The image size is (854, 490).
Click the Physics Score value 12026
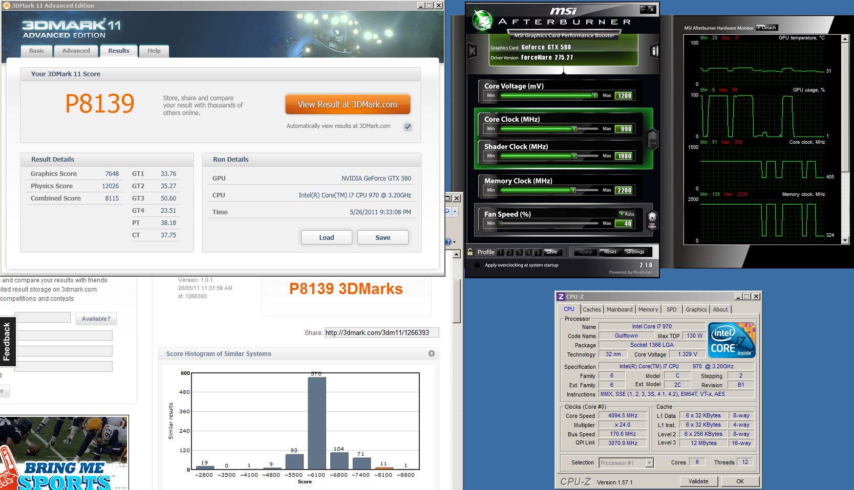pos(110,186)
